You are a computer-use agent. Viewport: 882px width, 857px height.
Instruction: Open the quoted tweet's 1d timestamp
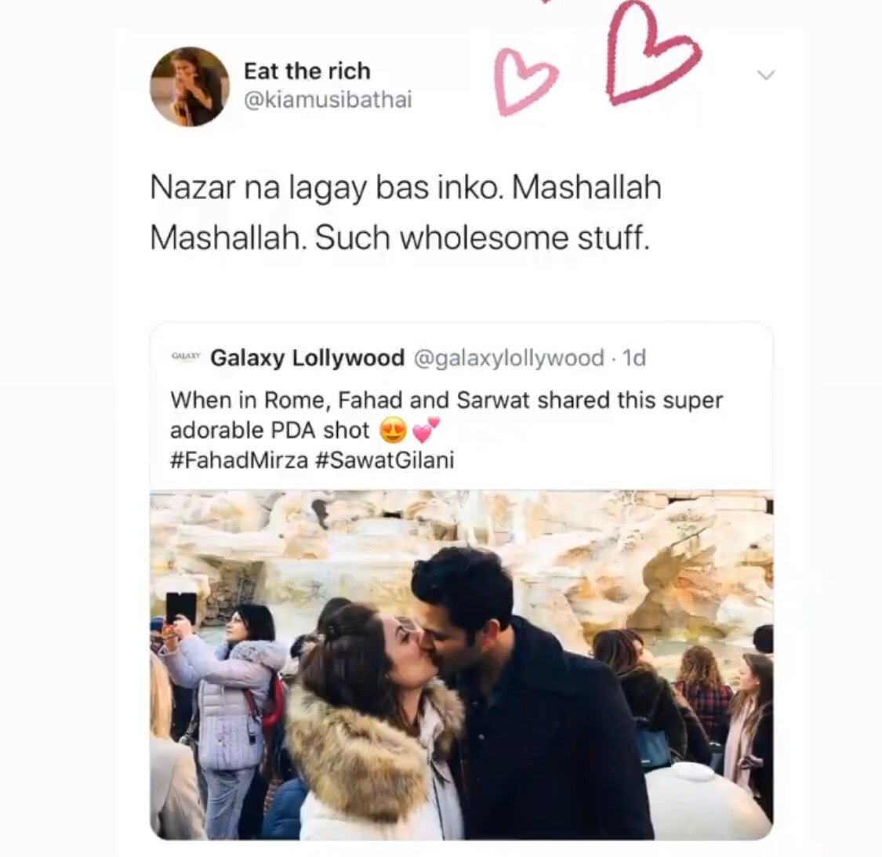[634, 358]
